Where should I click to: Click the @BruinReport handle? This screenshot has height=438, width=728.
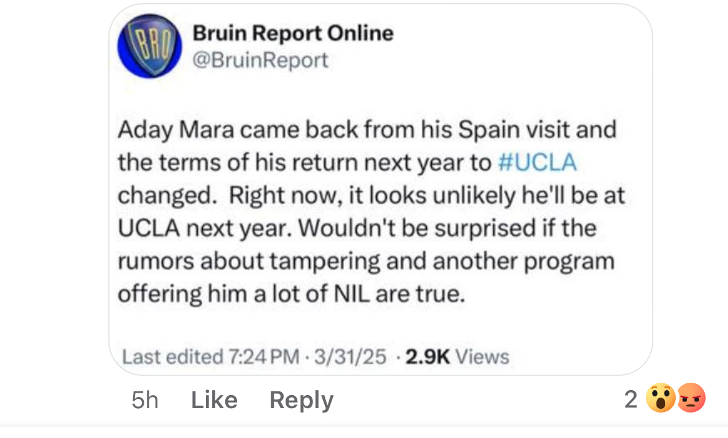[x=261, y=60]
